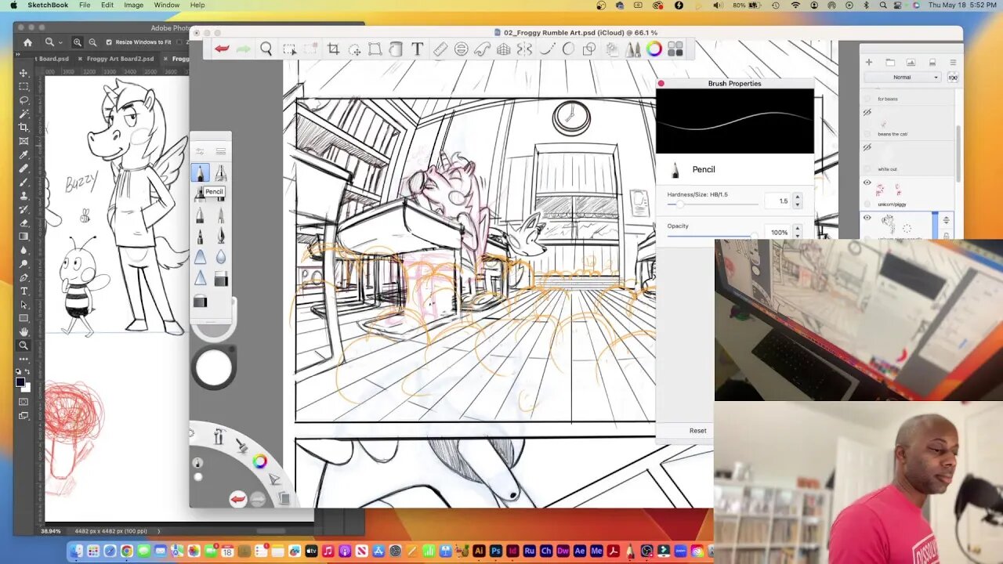1003x564 pixels.
Task: Click the Reset button in Brush Properties
Action: tap(697, 431)
